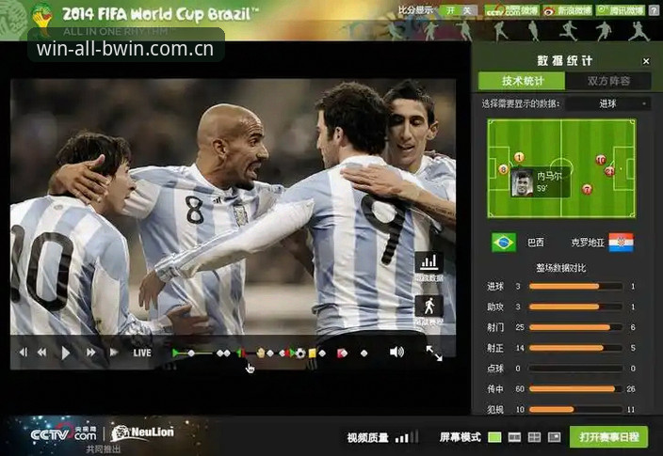Jump to the soccer ball goal marker

pyautogui.click(x=300, y=353)
